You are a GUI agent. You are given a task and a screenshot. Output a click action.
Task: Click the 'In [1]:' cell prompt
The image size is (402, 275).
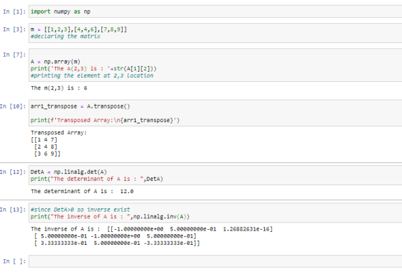[x=14, y=11]
